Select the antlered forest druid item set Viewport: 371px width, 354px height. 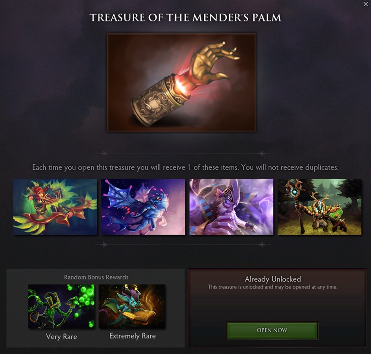pos(319,207)
